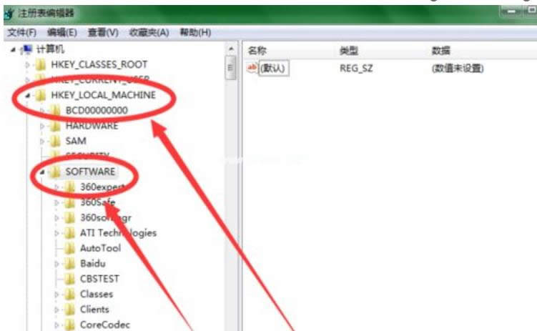This screenshot has width=537, height=331.
Task: Select the Computer root node icon
Action: pyautogui.click(x=27, y=49)
